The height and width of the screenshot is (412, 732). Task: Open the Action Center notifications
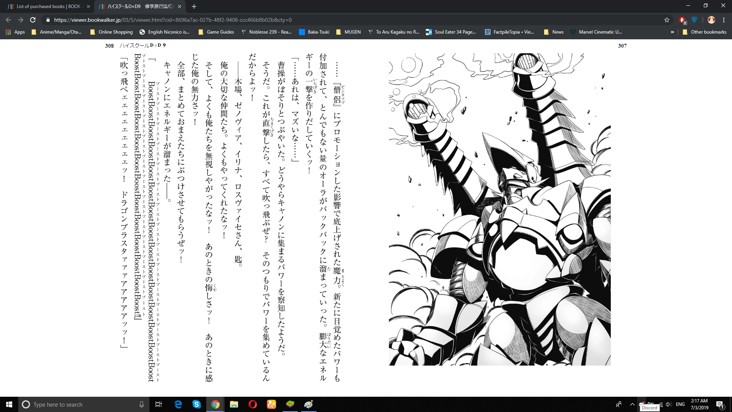720,404
